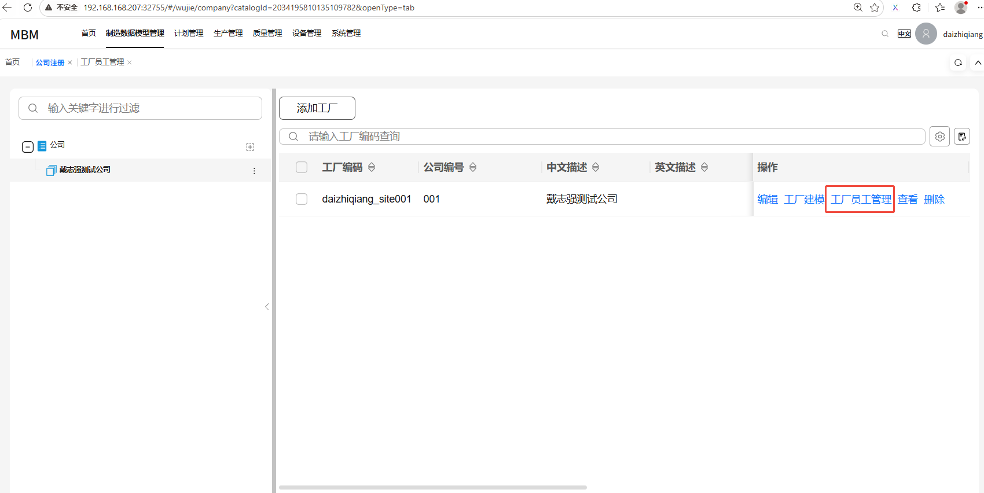Focus the 请输入工厂编码查询 search field
This screenshot has height=493, width=984.
point(602,137)
